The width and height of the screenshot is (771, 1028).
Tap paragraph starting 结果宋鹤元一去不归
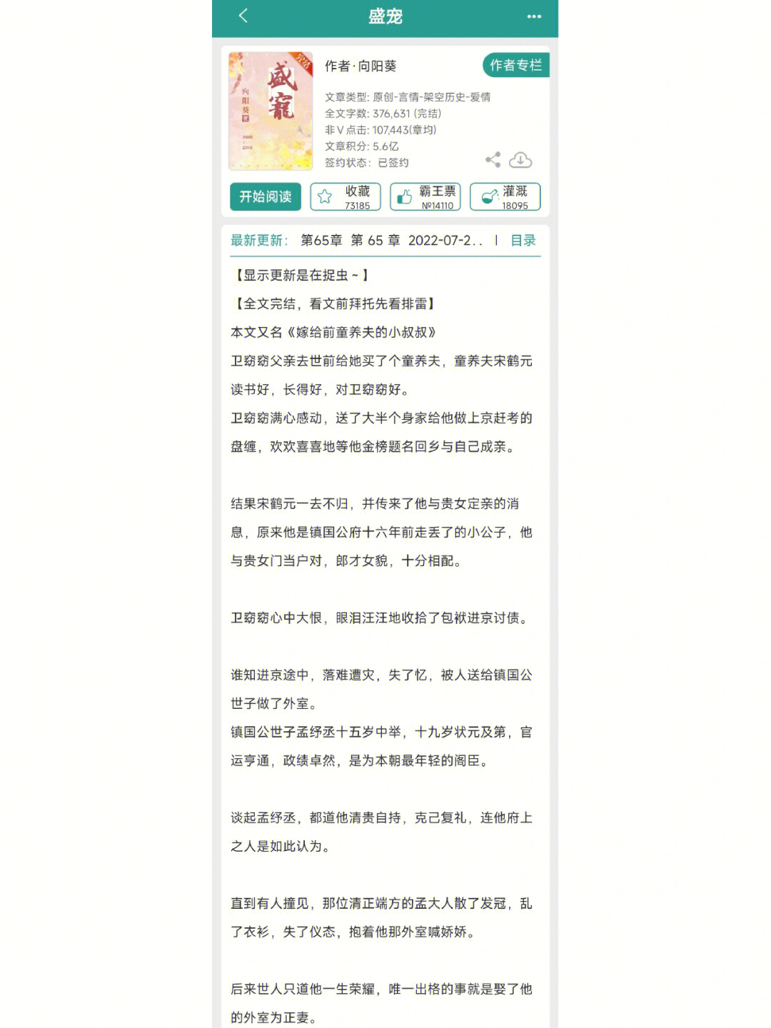(381, 532)
